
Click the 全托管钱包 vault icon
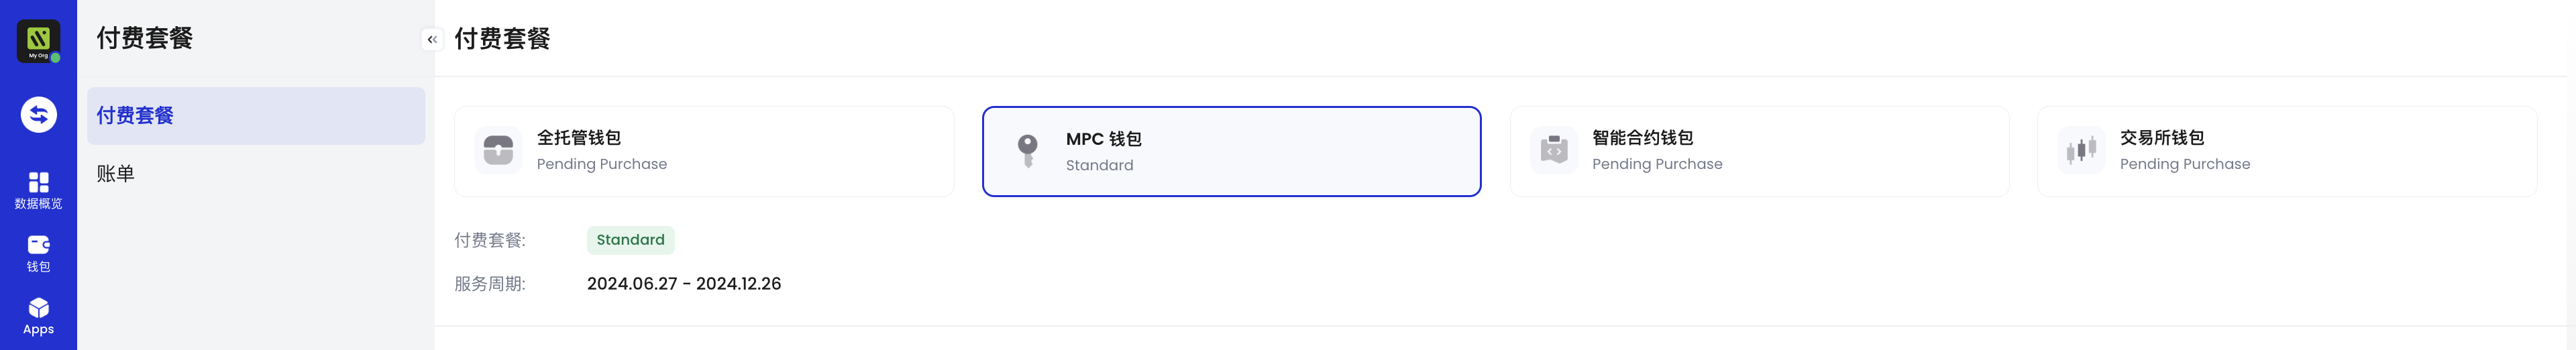(x=498, y=150)
